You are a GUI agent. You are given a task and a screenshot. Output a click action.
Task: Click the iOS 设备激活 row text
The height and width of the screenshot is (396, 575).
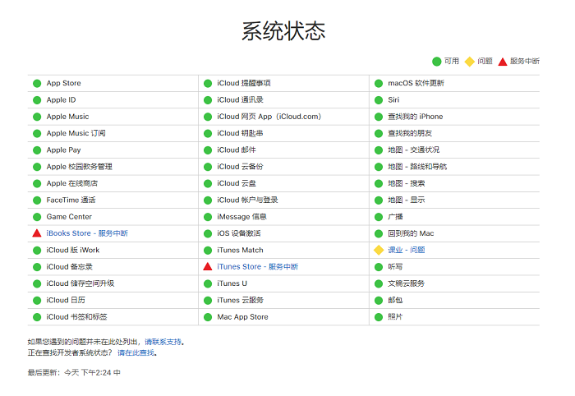(x=239, y=233)
